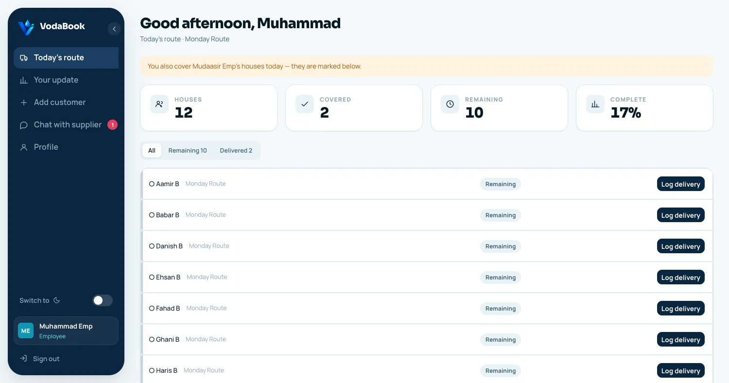Click the plus icon beside Add customer
This screenshot has height=383, width=729.
pos(23,103)
